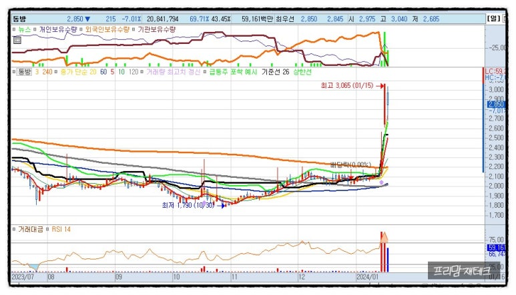Select the 급등주 포착 예시 indicator label

(233, 71)
